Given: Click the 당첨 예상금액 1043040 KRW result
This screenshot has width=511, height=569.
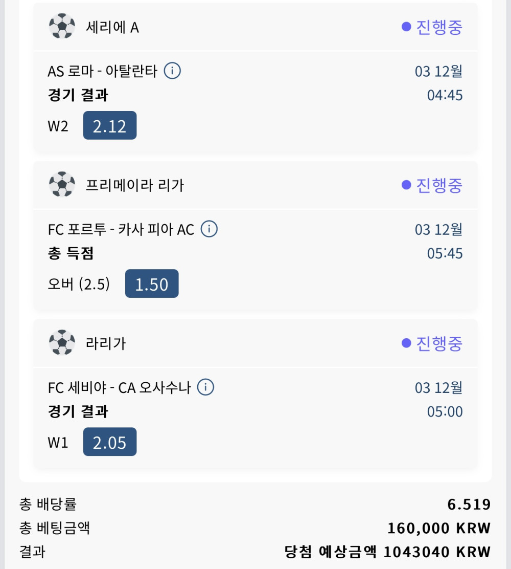Looking at the screenshot, I should pyautogui.click(x=387, y=552).
